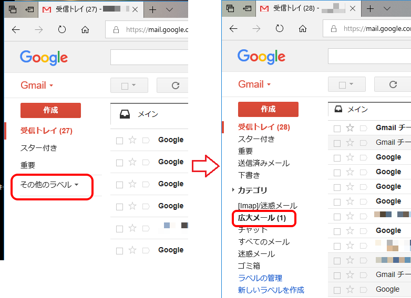Open 下書き folder in right window
The width and height of the screenshot is (411, 298).
click(249, 175)
